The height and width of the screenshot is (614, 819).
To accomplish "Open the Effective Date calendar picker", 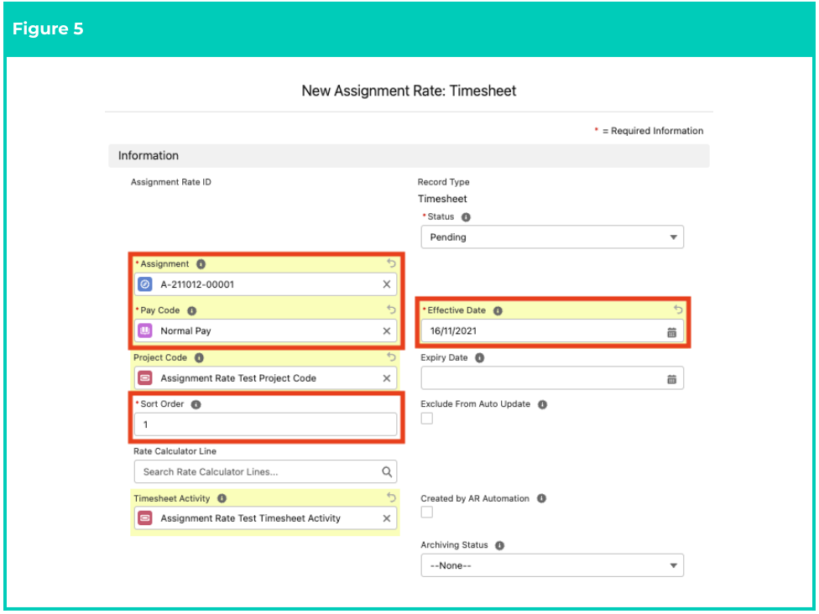I will click(x=671, y=332).
